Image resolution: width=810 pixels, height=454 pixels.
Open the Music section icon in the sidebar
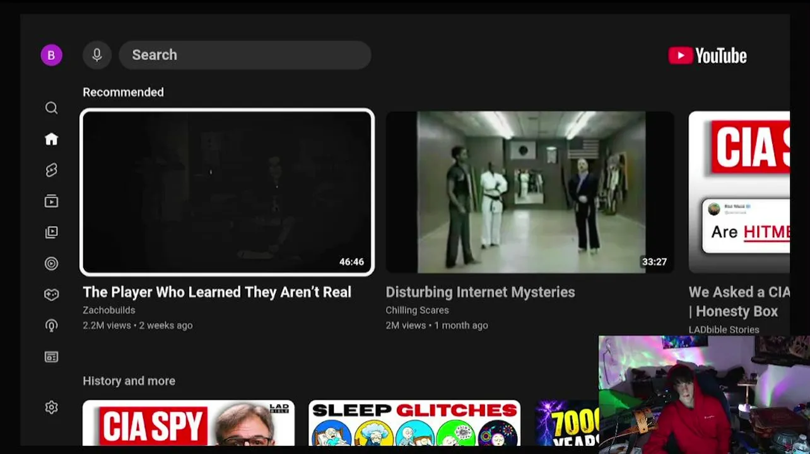[52, 264]
